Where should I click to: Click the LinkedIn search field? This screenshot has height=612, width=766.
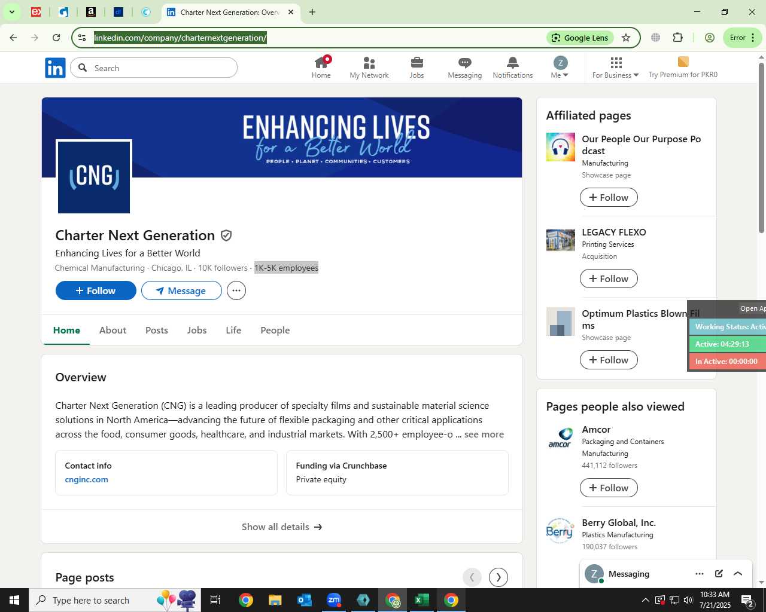point(154,68)
